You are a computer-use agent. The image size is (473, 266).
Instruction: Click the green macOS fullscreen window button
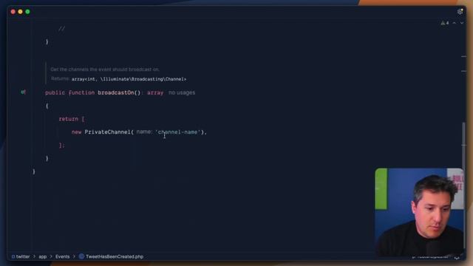pyautogui.click(x=28, y=12)
